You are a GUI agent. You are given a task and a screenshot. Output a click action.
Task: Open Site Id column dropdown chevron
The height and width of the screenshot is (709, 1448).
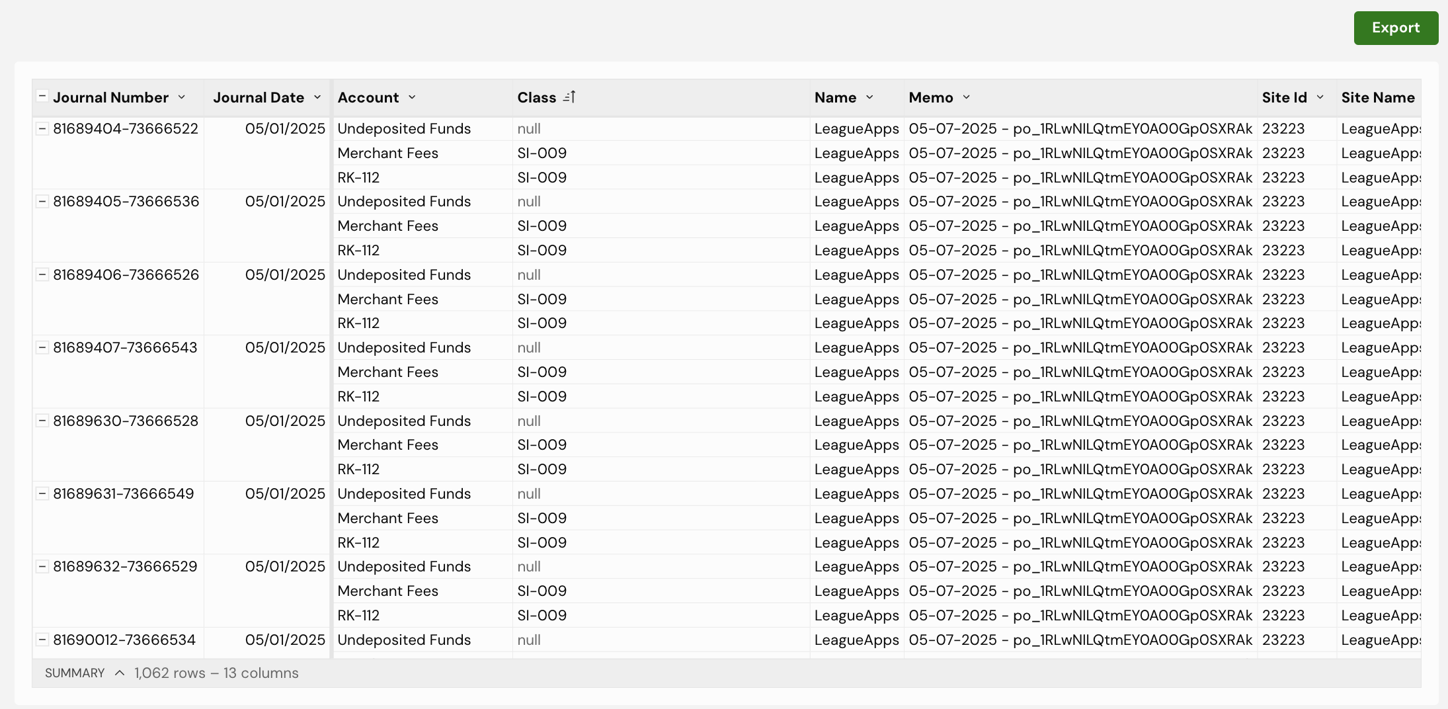(x=1320, y=97)
